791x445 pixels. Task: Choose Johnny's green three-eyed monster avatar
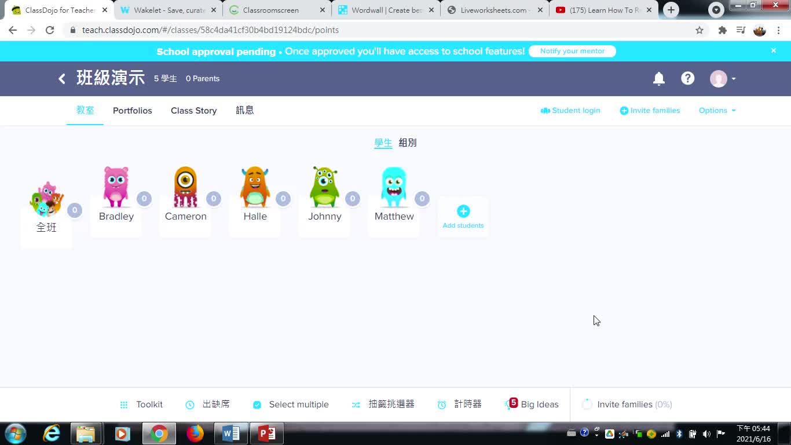click(324, 187)
